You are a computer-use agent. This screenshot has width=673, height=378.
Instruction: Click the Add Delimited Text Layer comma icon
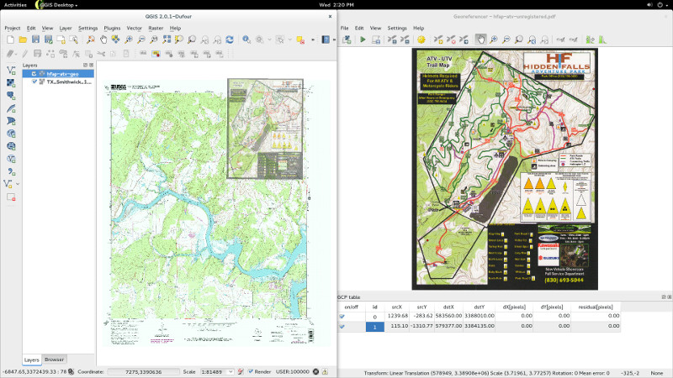pyautogui.click(x=11, y=172)
